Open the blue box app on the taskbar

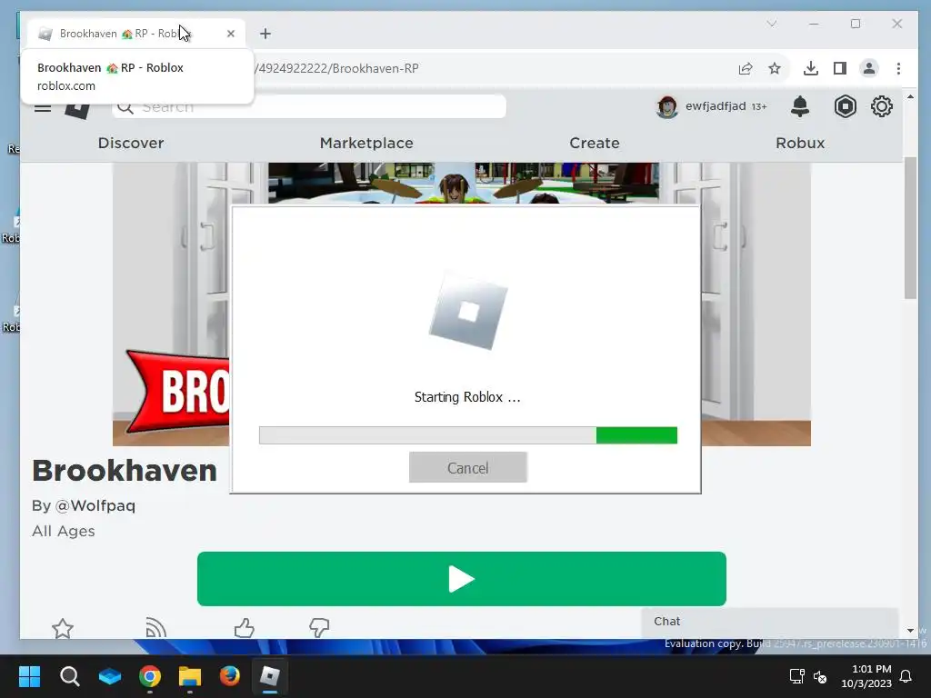click(110, 676)
